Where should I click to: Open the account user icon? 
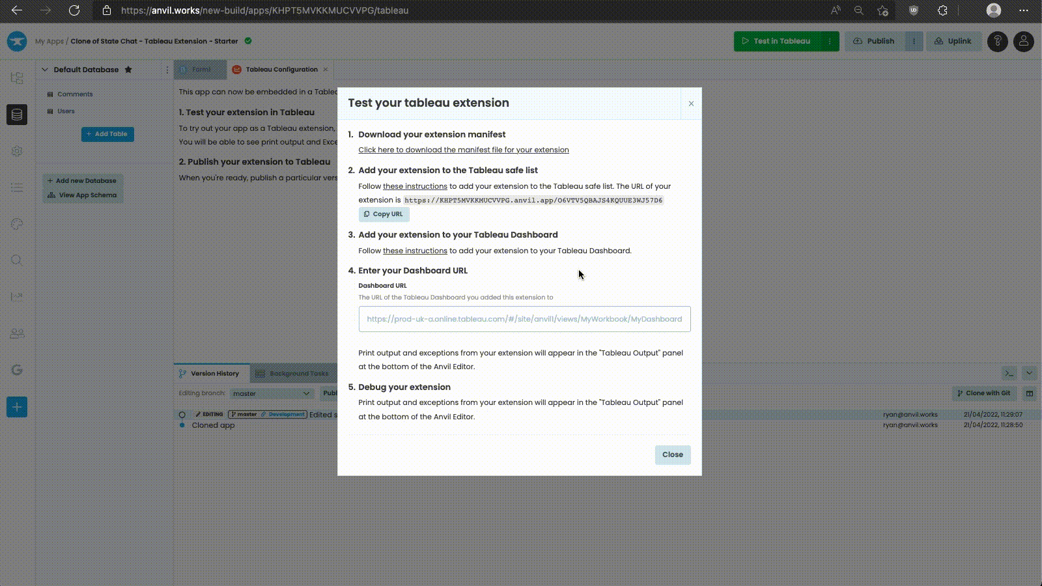[x=1023, y=41]
